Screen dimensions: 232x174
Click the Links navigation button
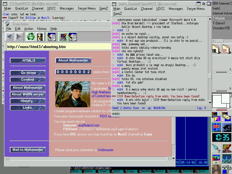(x=28, y=108)
